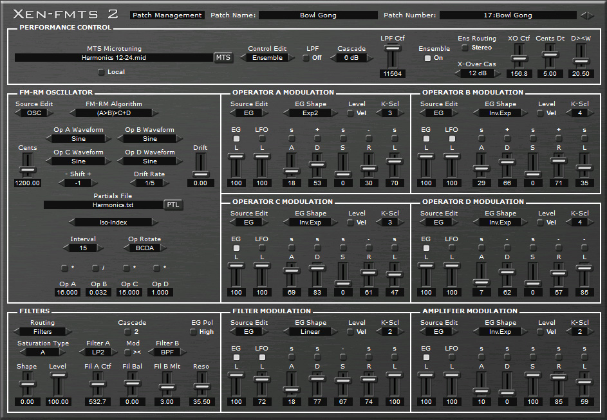Viewport: 607px width, 420px height.
Task: Toggle Ens Routing Stereo switch
Action: click(x=465, y=48)
